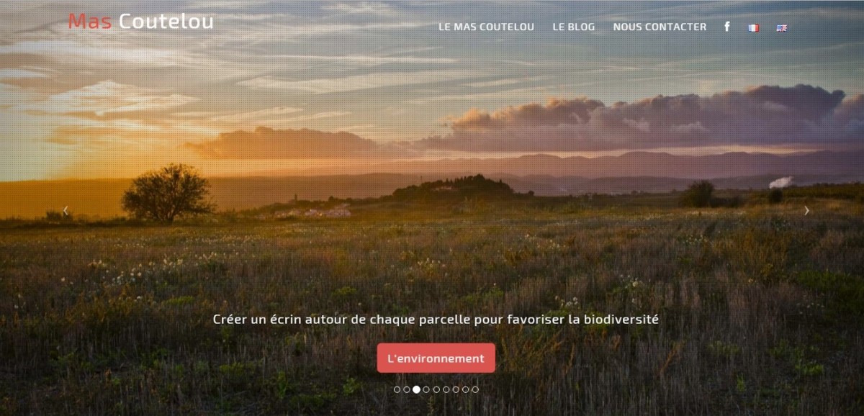Select the active third carousel dot
Screen dimensions: 864x416
coord(416,389)
